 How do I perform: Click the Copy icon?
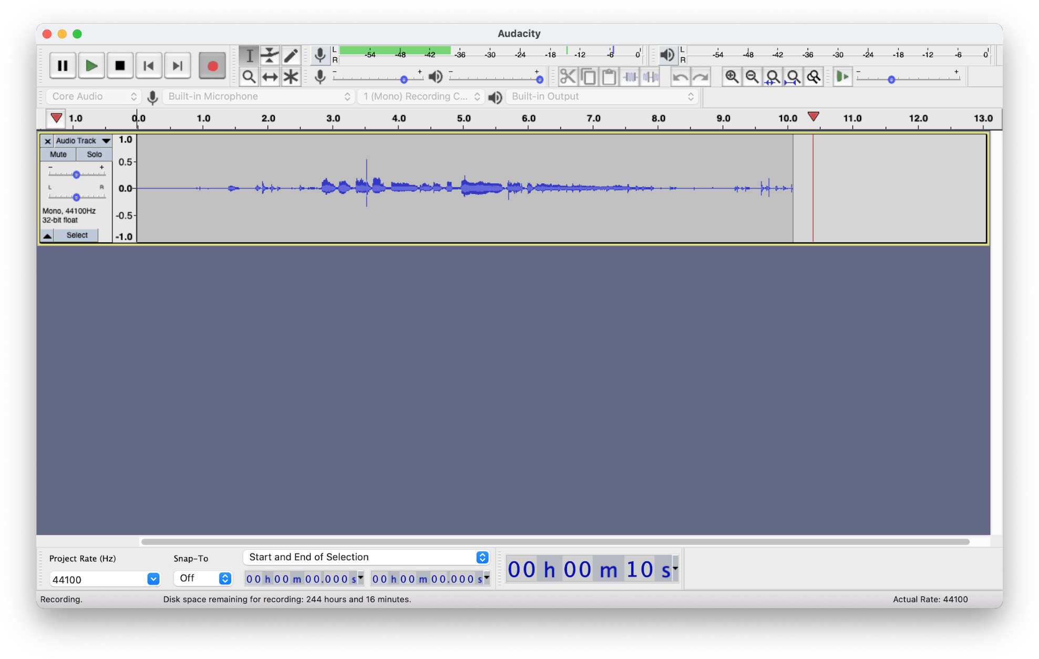(x=589, y=77)
